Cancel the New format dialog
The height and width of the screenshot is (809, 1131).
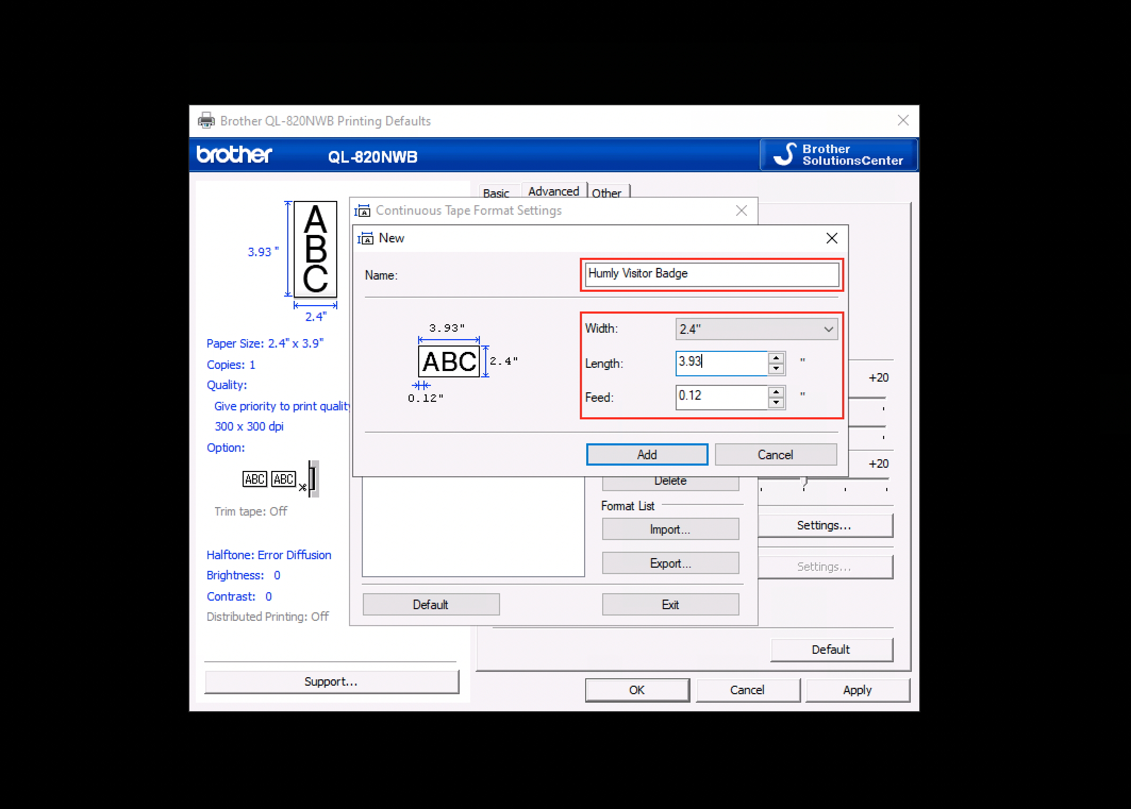coord(776,454)
